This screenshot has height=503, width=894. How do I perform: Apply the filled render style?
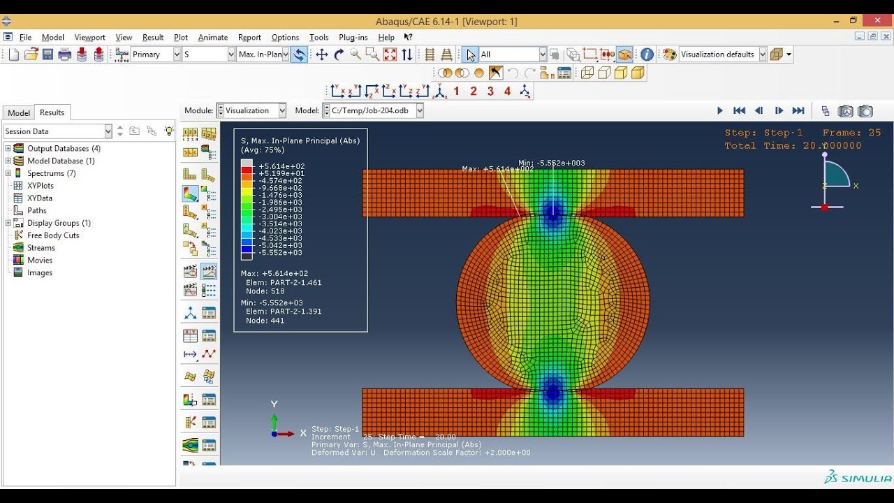click(x=621, y=73)
